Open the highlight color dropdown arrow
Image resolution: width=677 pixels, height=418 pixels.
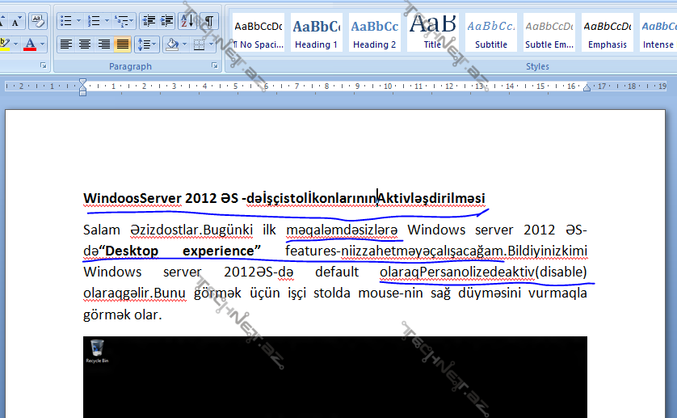tap(15, 44)
